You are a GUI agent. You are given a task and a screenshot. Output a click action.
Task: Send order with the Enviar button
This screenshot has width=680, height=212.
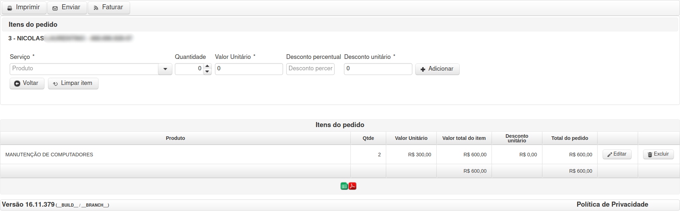[67, 7]
